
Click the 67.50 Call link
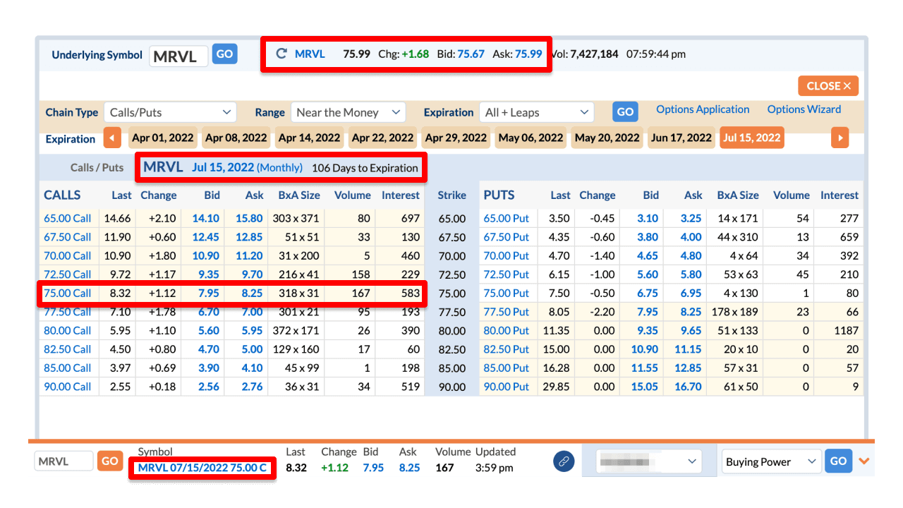coord(68,237)
